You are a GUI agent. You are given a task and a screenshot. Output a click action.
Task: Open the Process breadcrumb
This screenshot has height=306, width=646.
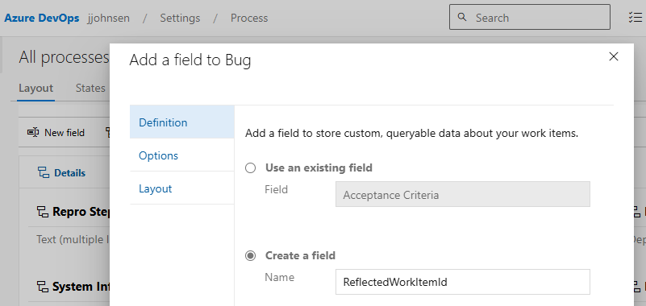coord(249,18)
